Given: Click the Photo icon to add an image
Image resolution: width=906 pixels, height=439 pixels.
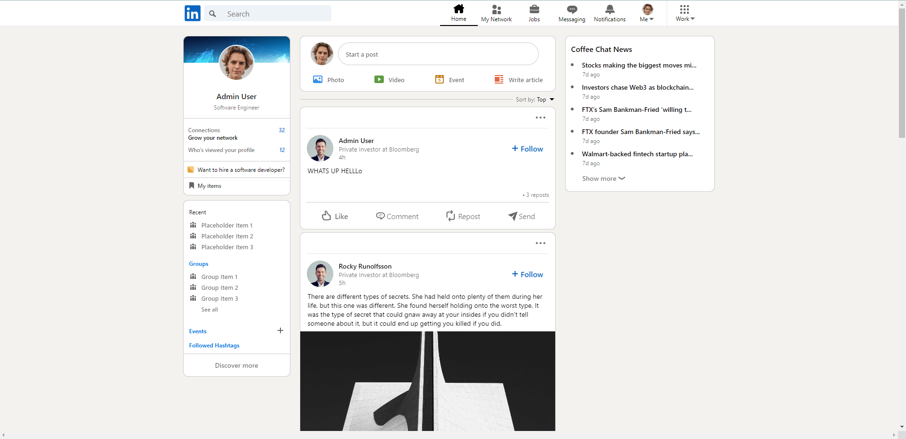Looking at the screenshot, I should 318,79.
